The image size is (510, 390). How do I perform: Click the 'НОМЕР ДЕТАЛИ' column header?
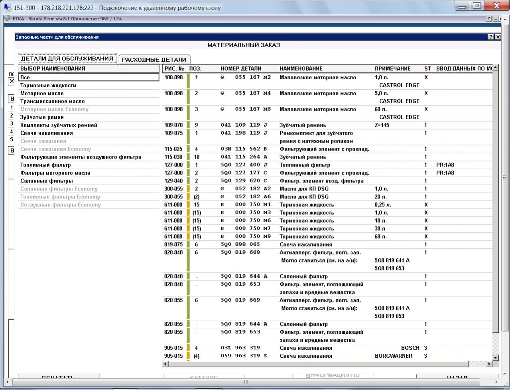pyautogui.click(x=241, y=69)
